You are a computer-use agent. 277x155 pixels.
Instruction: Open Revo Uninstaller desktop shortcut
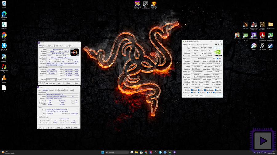click(x=4, y=58)
